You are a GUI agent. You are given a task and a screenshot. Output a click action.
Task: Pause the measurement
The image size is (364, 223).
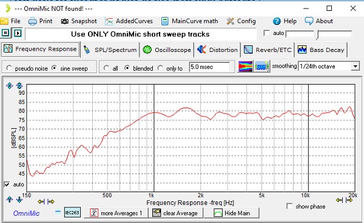[5, 33]
